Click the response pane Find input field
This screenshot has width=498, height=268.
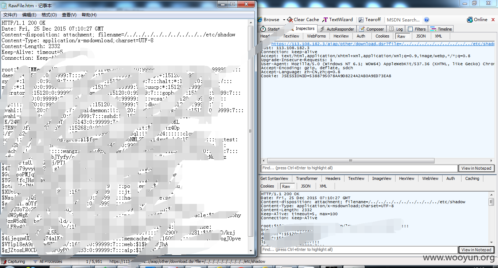(x=359, y=250)
